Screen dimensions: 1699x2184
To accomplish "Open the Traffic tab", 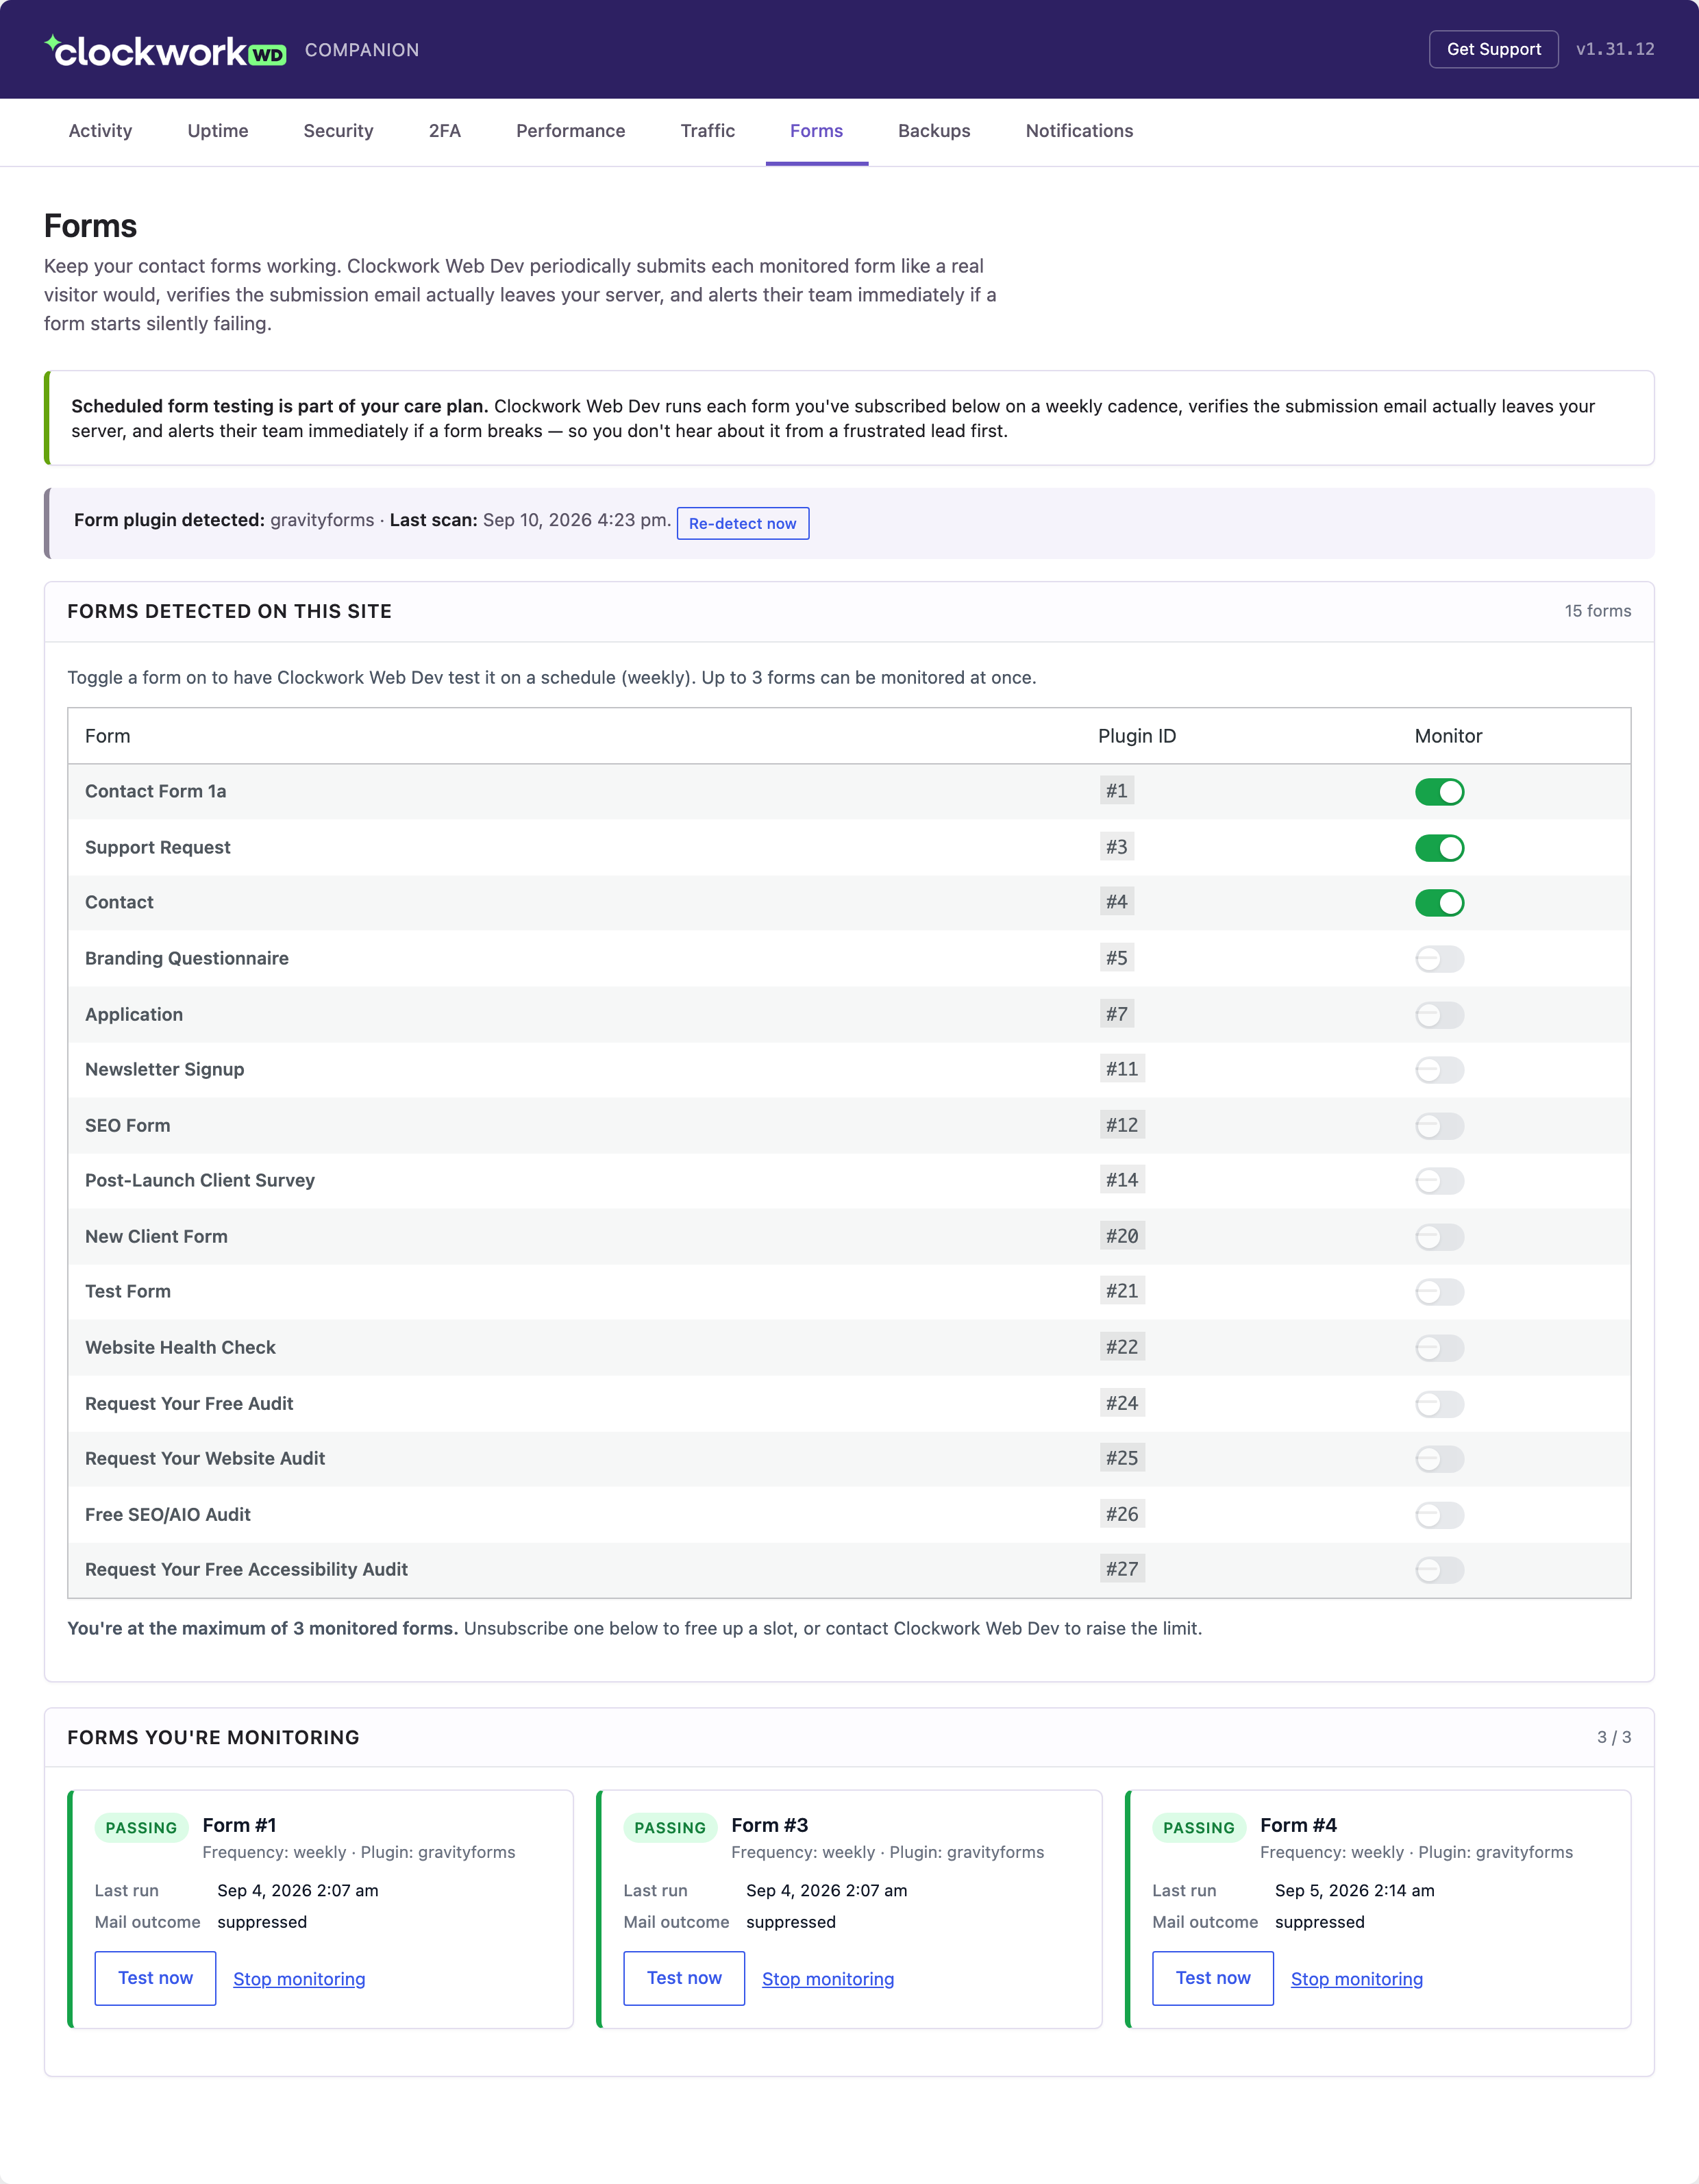I will coord(708,131).
